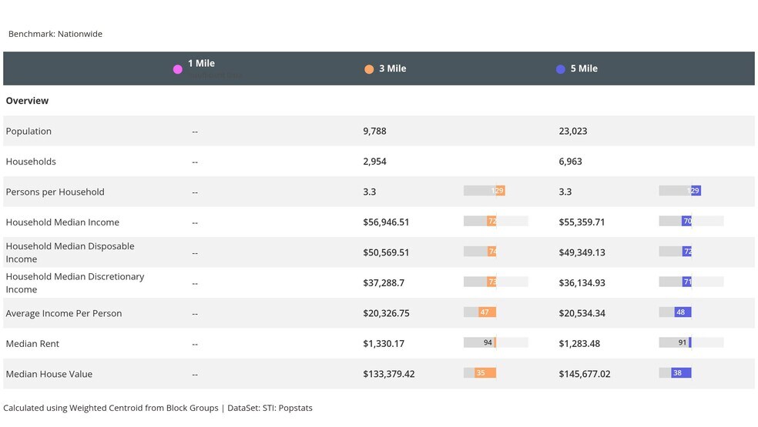Click the Overview section heading

pyautogui.click(x=27, y=101)
